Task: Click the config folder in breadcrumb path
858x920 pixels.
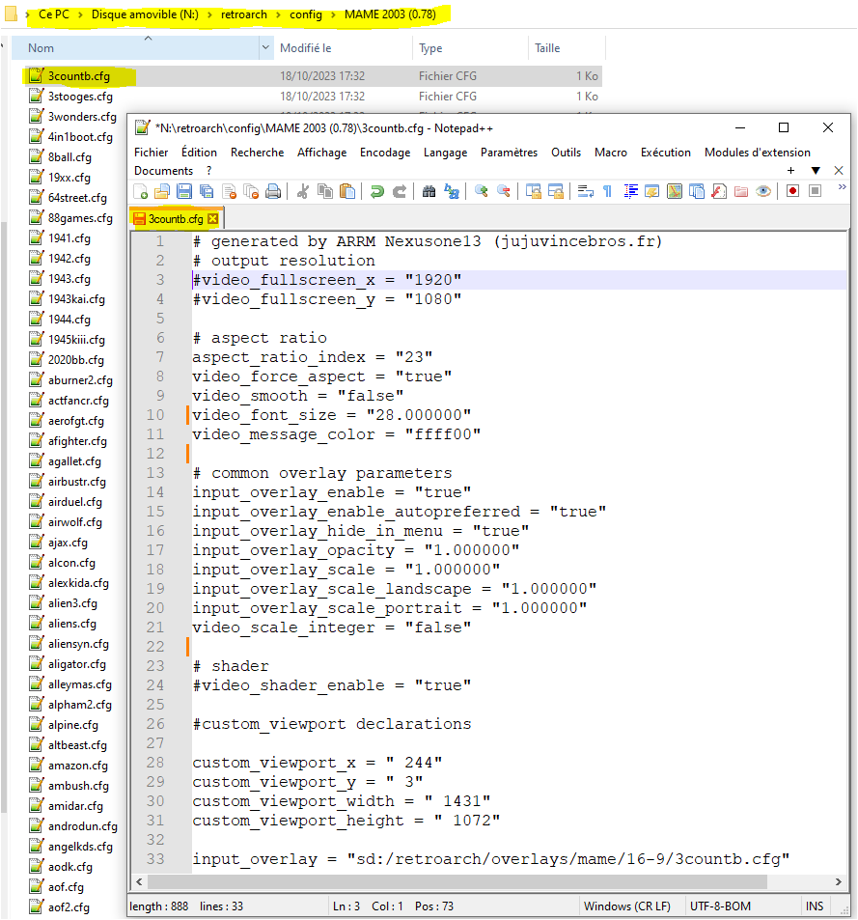Action: point(306,16)
